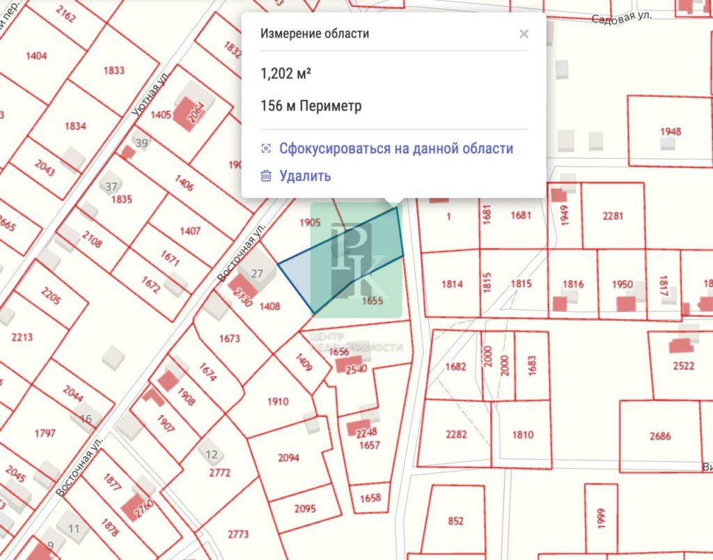713x560 pixels.
Task: Select parcel 1404 on the map
Action: pyautogui.click(x=36, y=56)
